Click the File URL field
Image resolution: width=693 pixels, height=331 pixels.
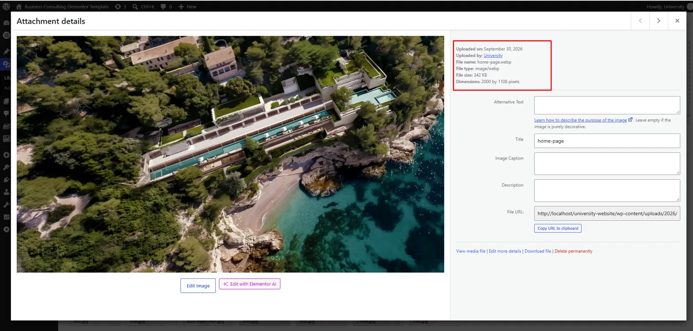[x=607, y=213]
